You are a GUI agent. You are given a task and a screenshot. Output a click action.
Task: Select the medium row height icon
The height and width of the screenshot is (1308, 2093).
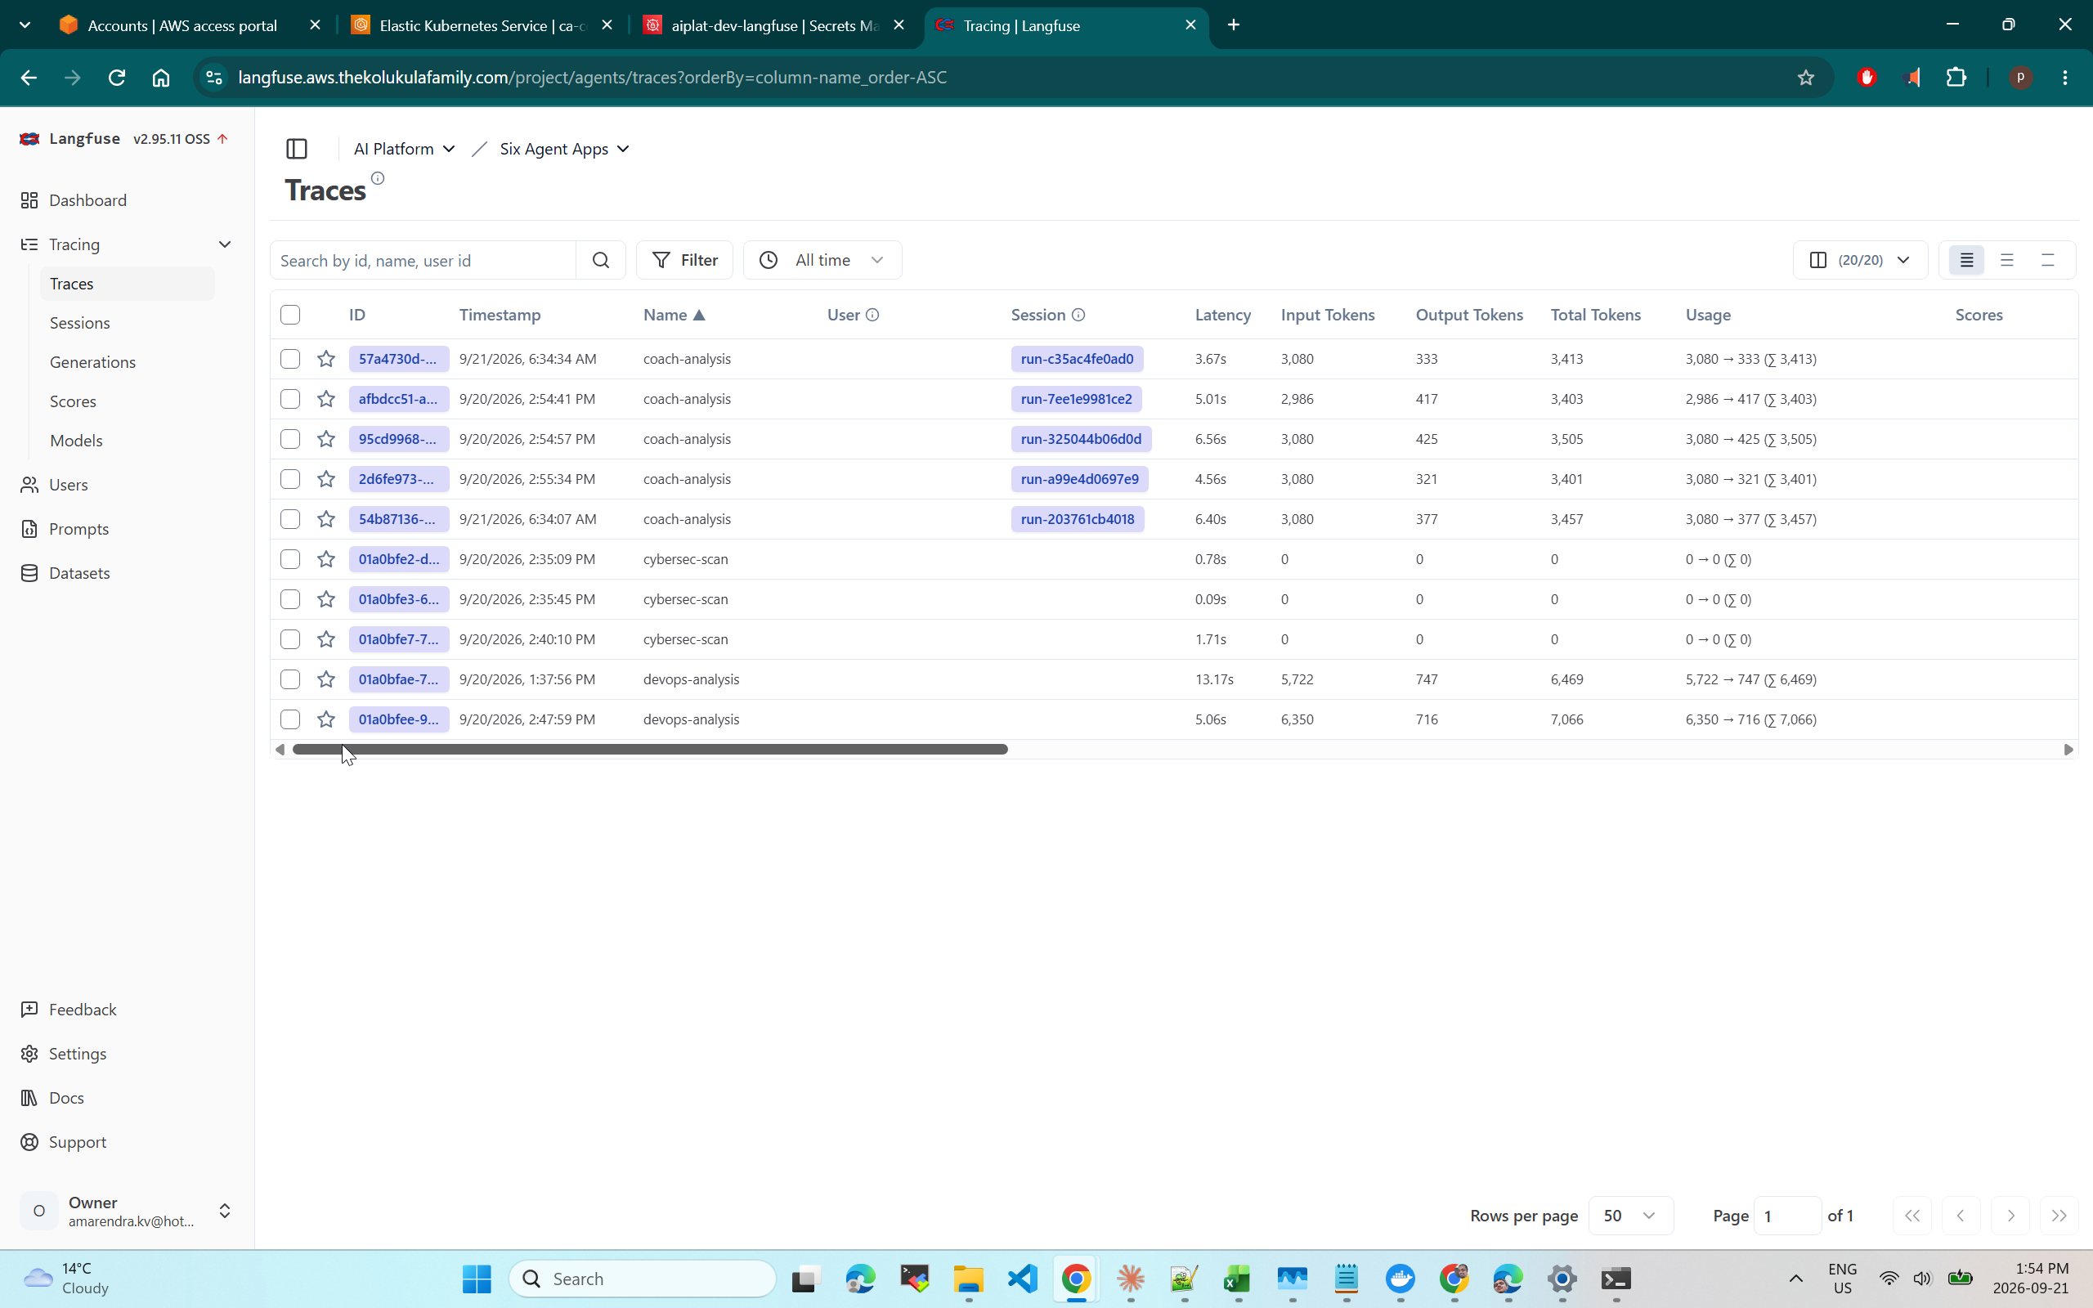click(x=2006, y=261)
